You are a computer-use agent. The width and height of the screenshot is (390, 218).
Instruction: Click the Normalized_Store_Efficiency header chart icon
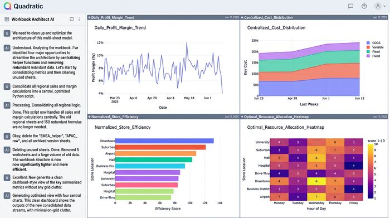click(x=89, y=117)
